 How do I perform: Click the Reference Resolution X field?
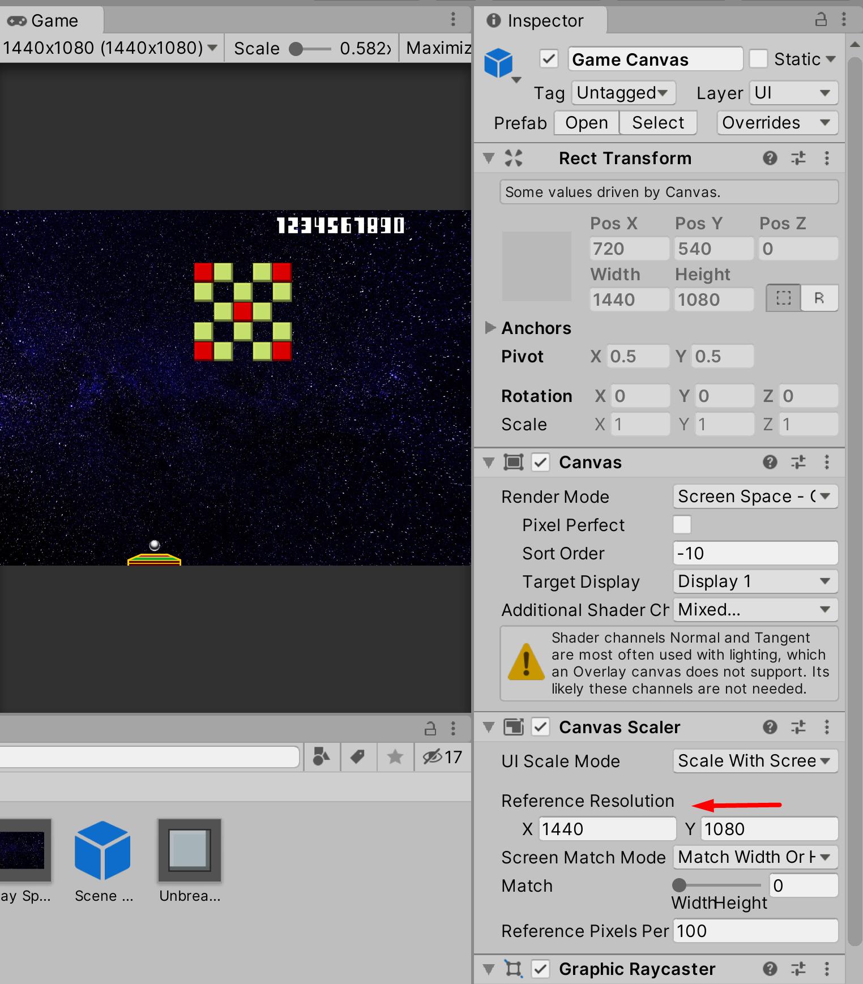(x=607, y=828)
